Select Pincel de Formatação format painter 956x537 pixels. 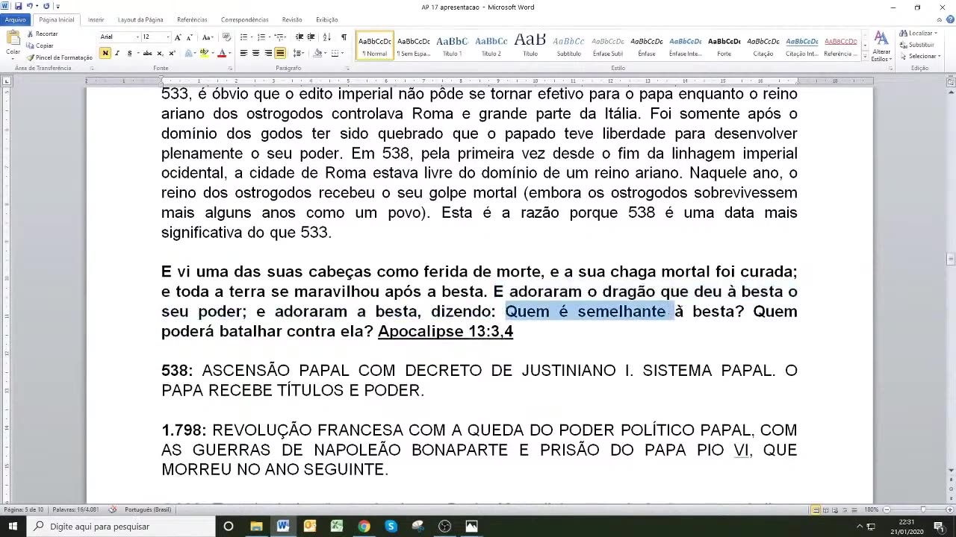pyautogui.click(x=60, y=57)
